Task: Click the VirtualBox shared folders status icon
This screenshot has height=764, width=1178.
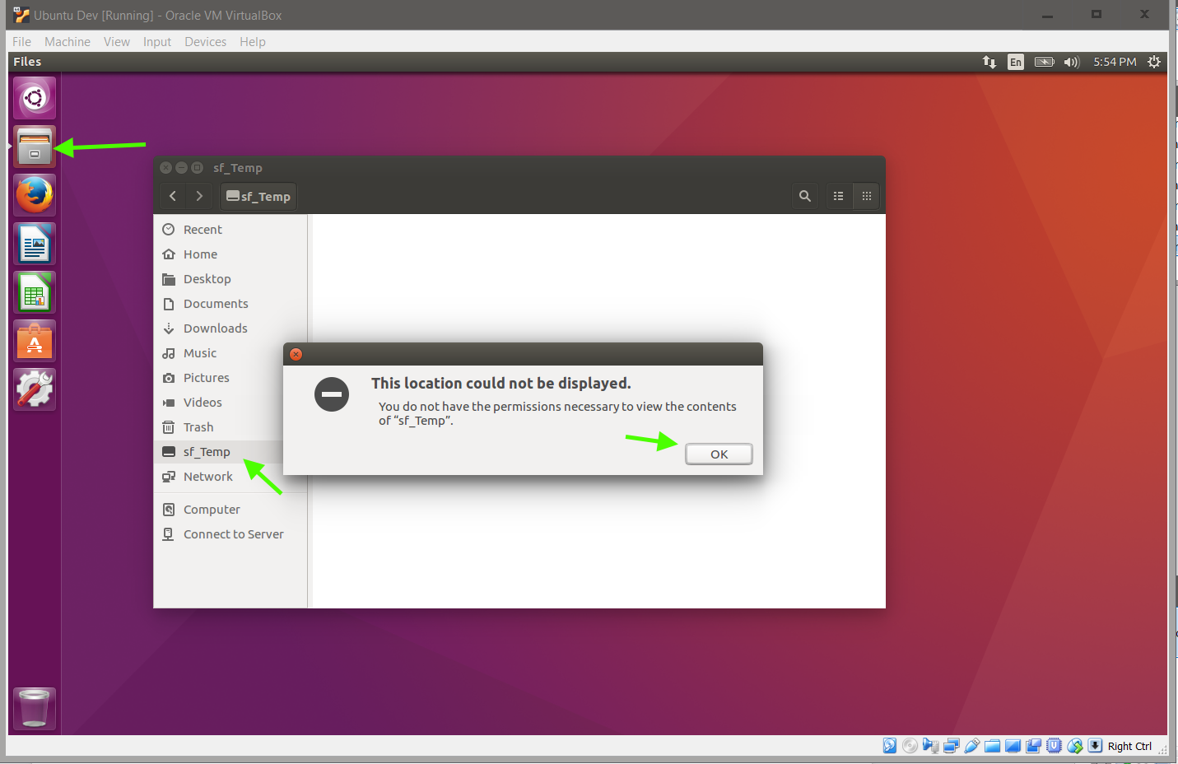Action: pos(993,746)
